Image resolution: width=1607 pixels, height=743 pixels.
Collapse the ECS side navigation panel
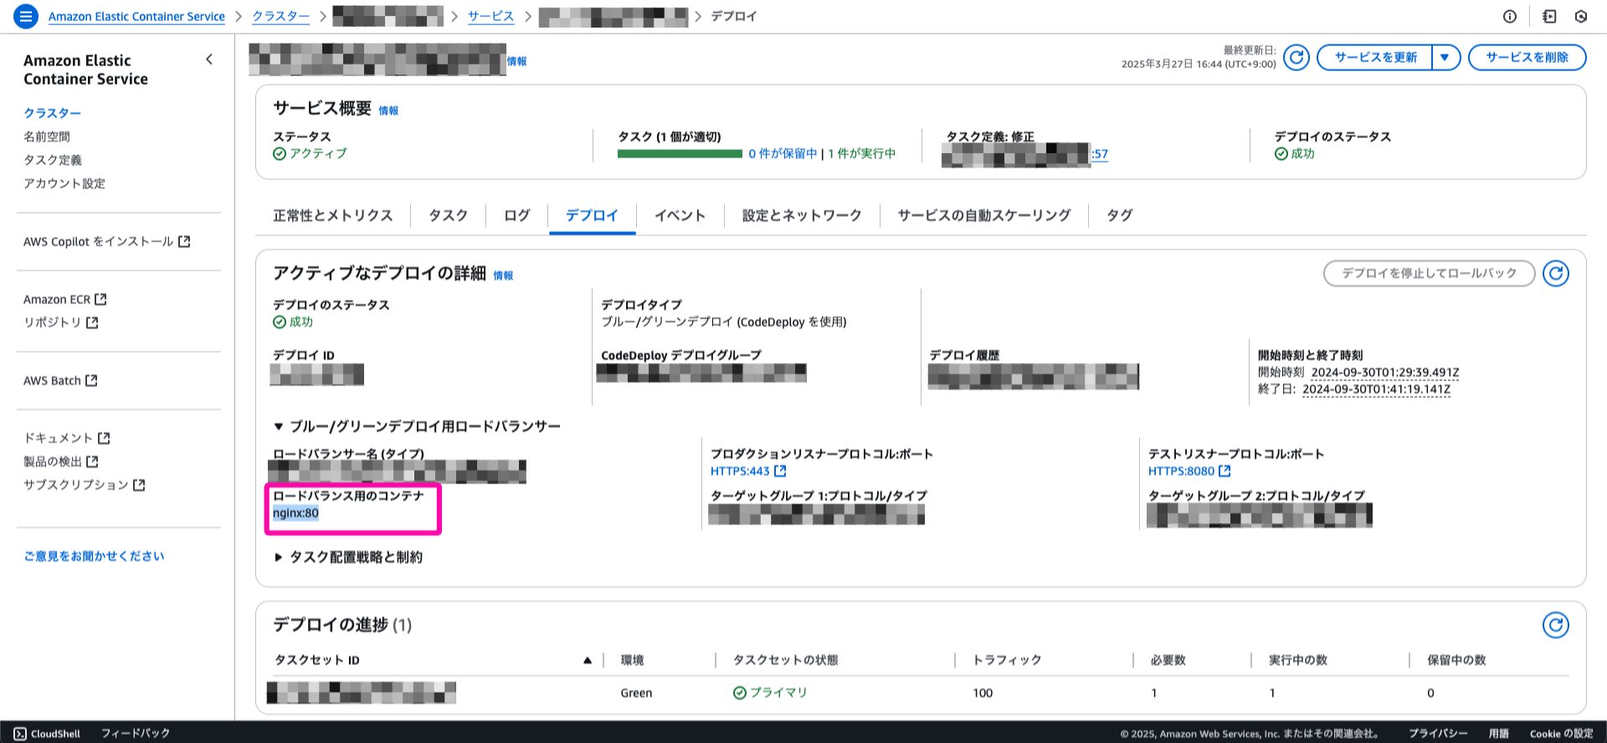209,59
